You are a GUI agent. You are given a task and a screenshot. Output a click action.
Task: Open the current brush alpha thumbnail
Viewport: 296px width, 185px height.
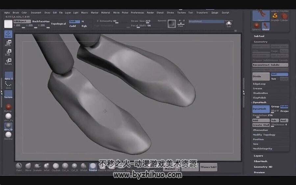click(172, 24)
